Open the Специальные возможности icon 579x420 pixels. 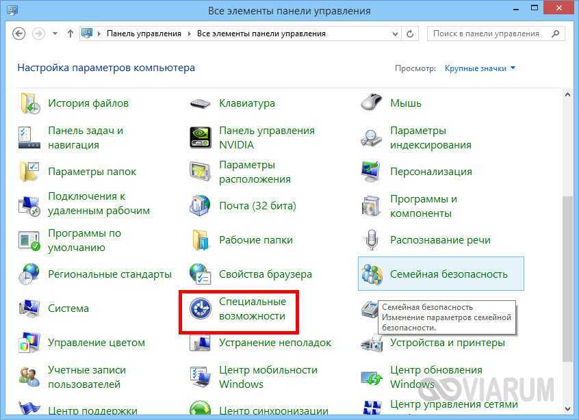[201, 309]
